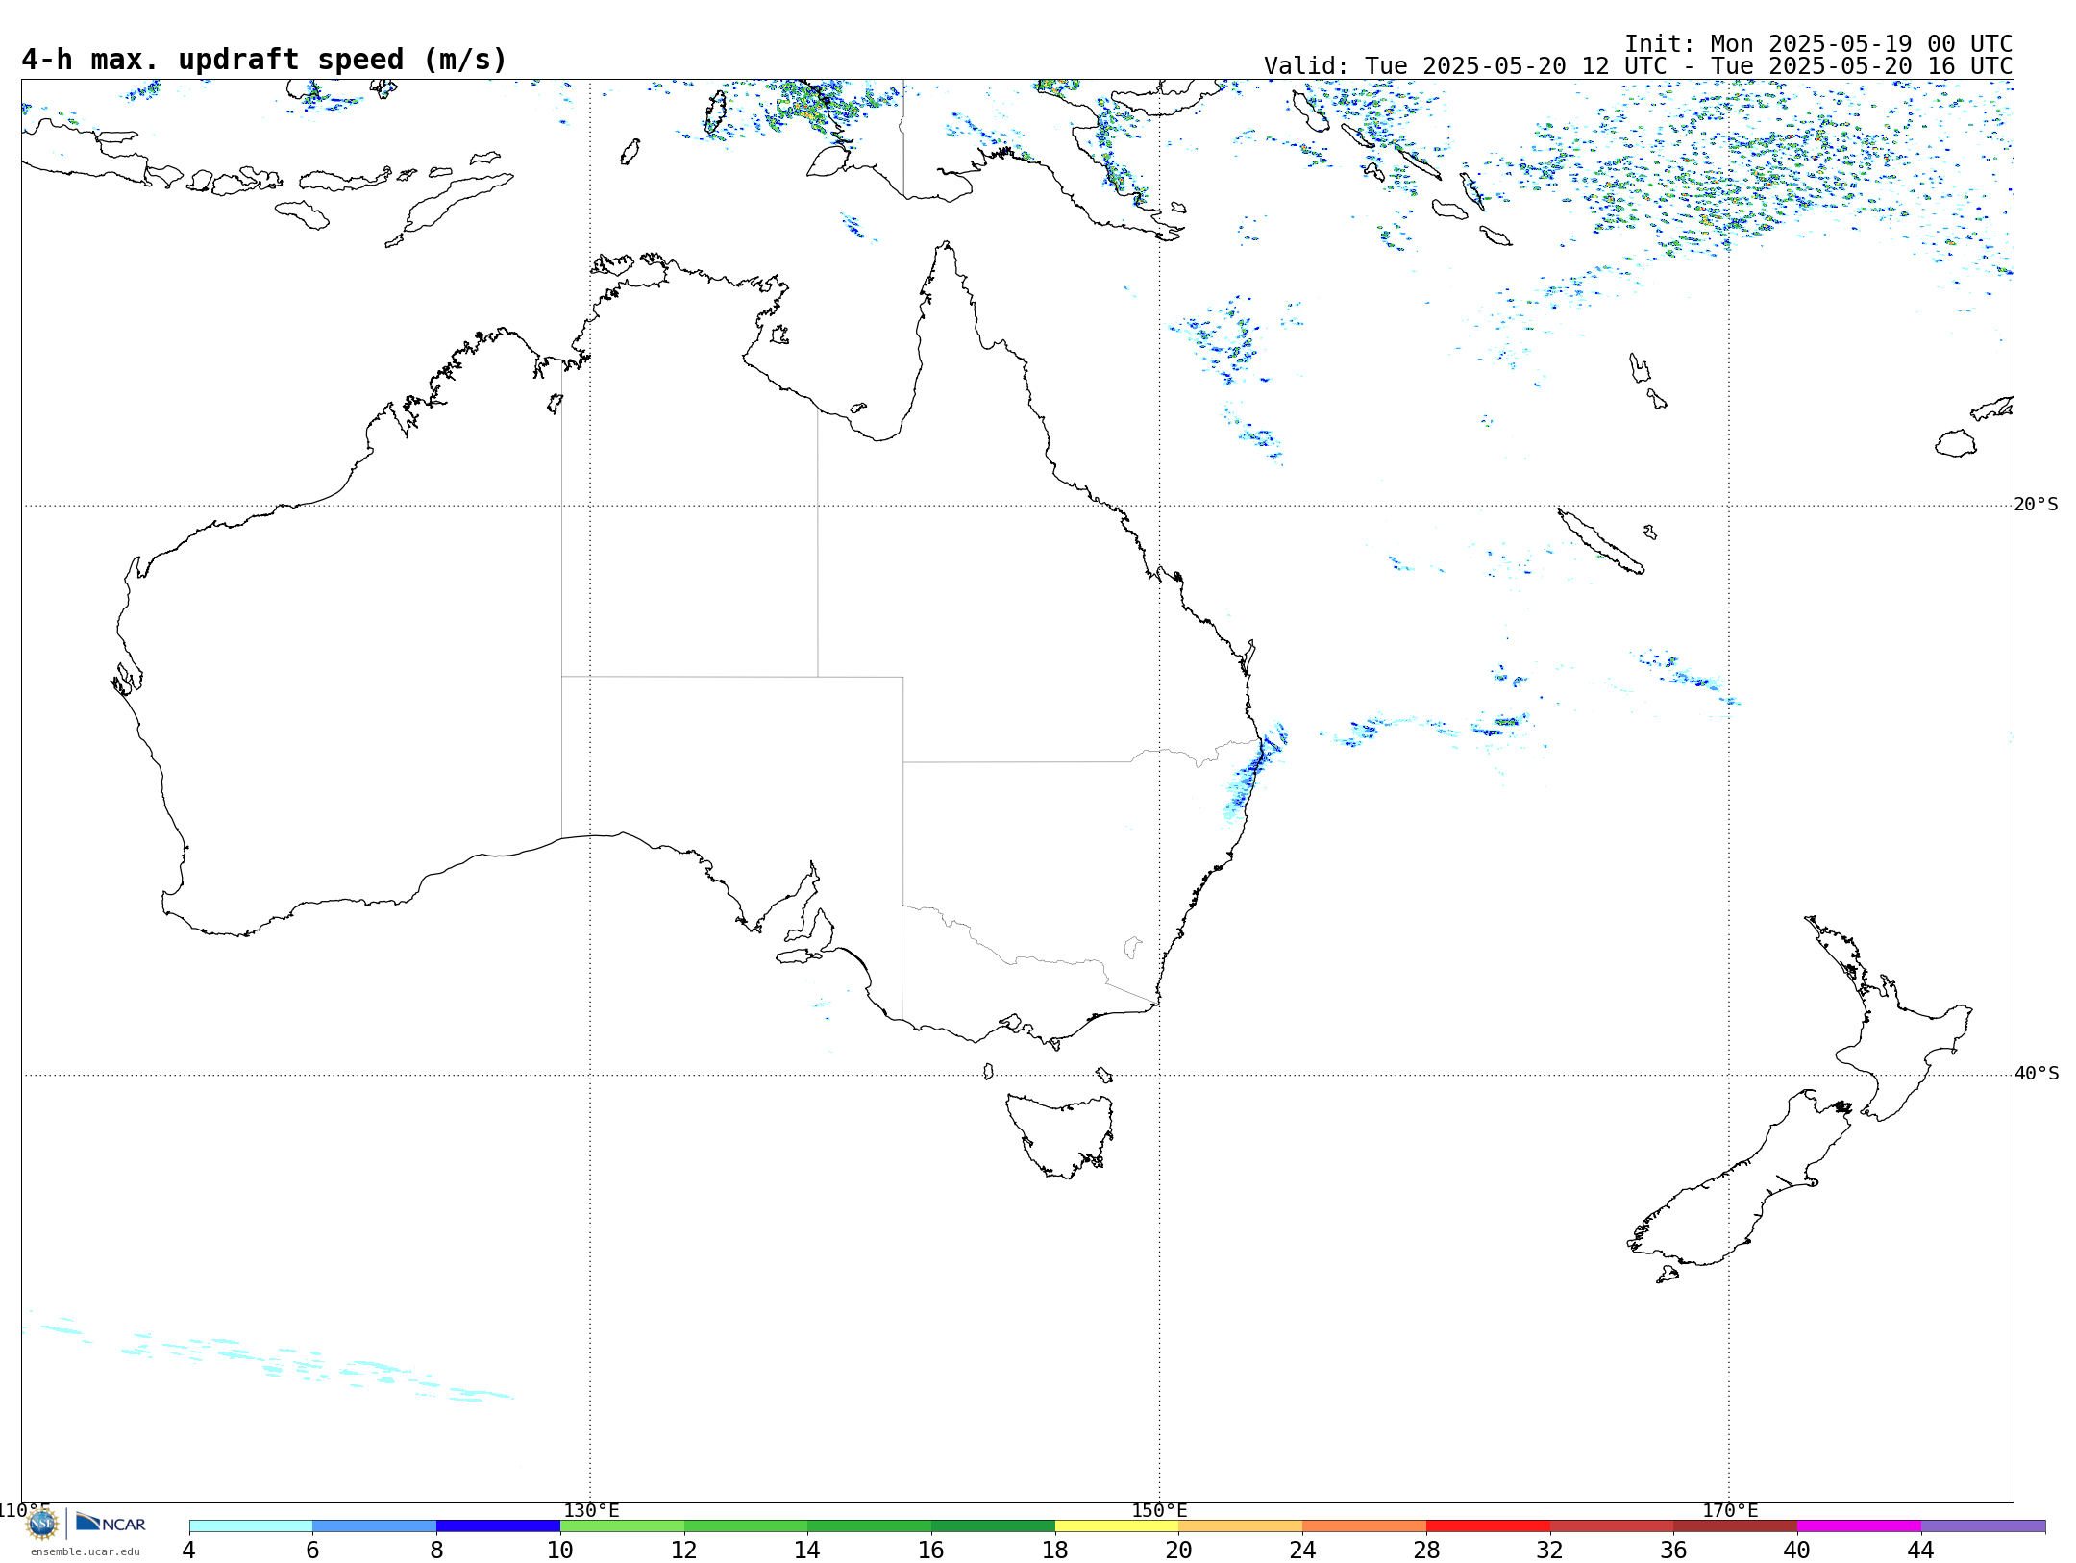Click the colorbar tick label '4'
The height and width of the screenshot is (1563, 2076).
tap(189, 1550)
